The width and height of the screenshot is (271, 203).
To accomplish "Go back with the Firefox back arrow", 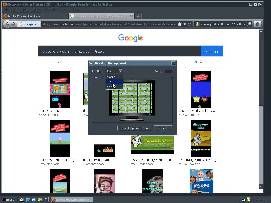I will coord(7,24).
